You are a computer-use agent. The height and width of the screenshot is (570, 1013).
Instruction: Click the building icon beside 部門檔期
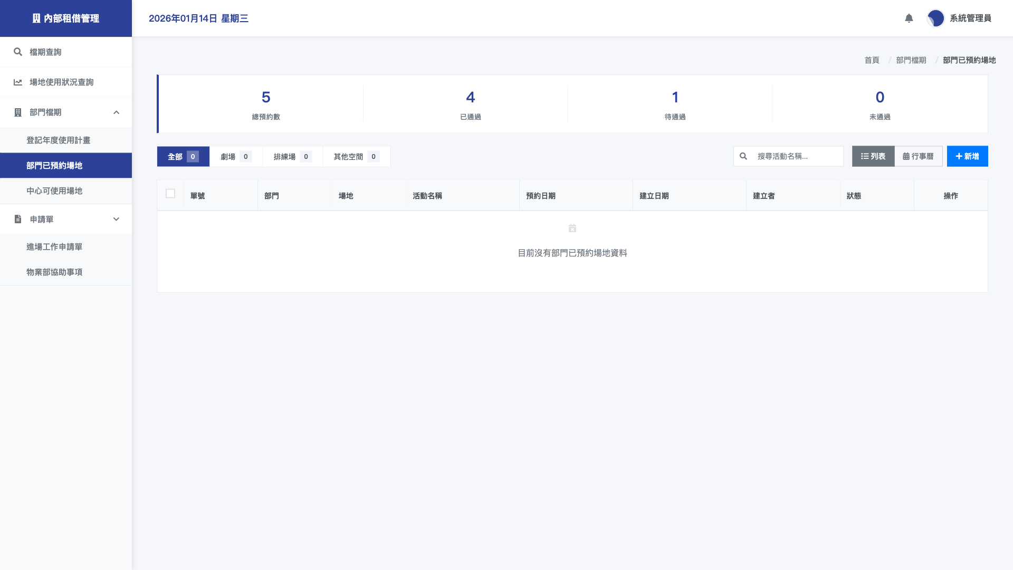click(18, 112)
